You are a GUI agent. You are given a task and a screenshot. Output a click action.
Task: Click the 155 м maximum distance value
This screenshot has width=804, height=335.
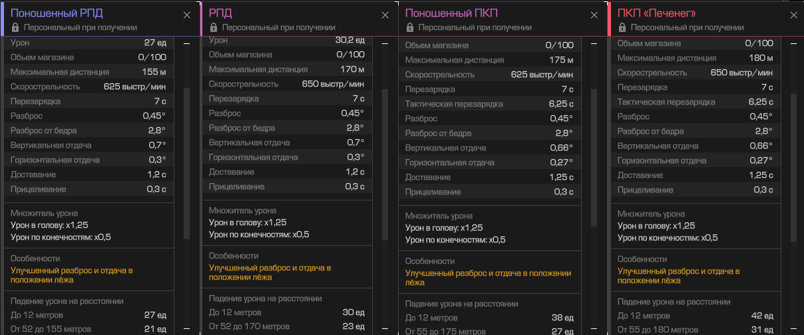[154, 72]
